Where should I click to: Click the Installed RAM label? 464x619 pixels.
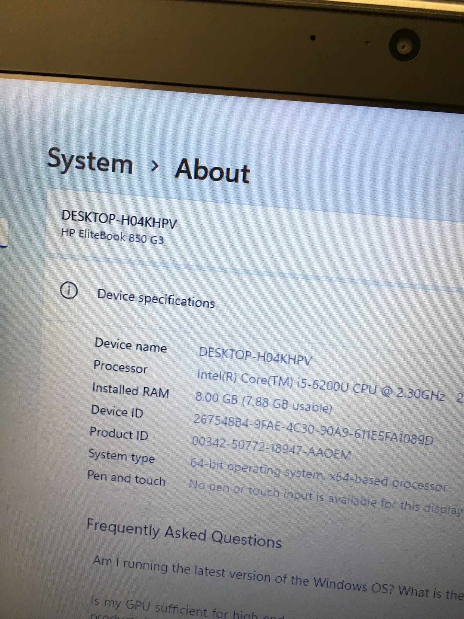coord(130,390)
